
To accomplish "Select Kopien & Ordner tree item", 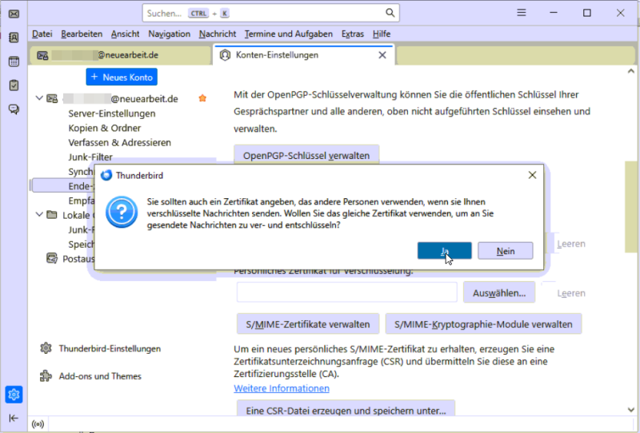I will (105, 128).
